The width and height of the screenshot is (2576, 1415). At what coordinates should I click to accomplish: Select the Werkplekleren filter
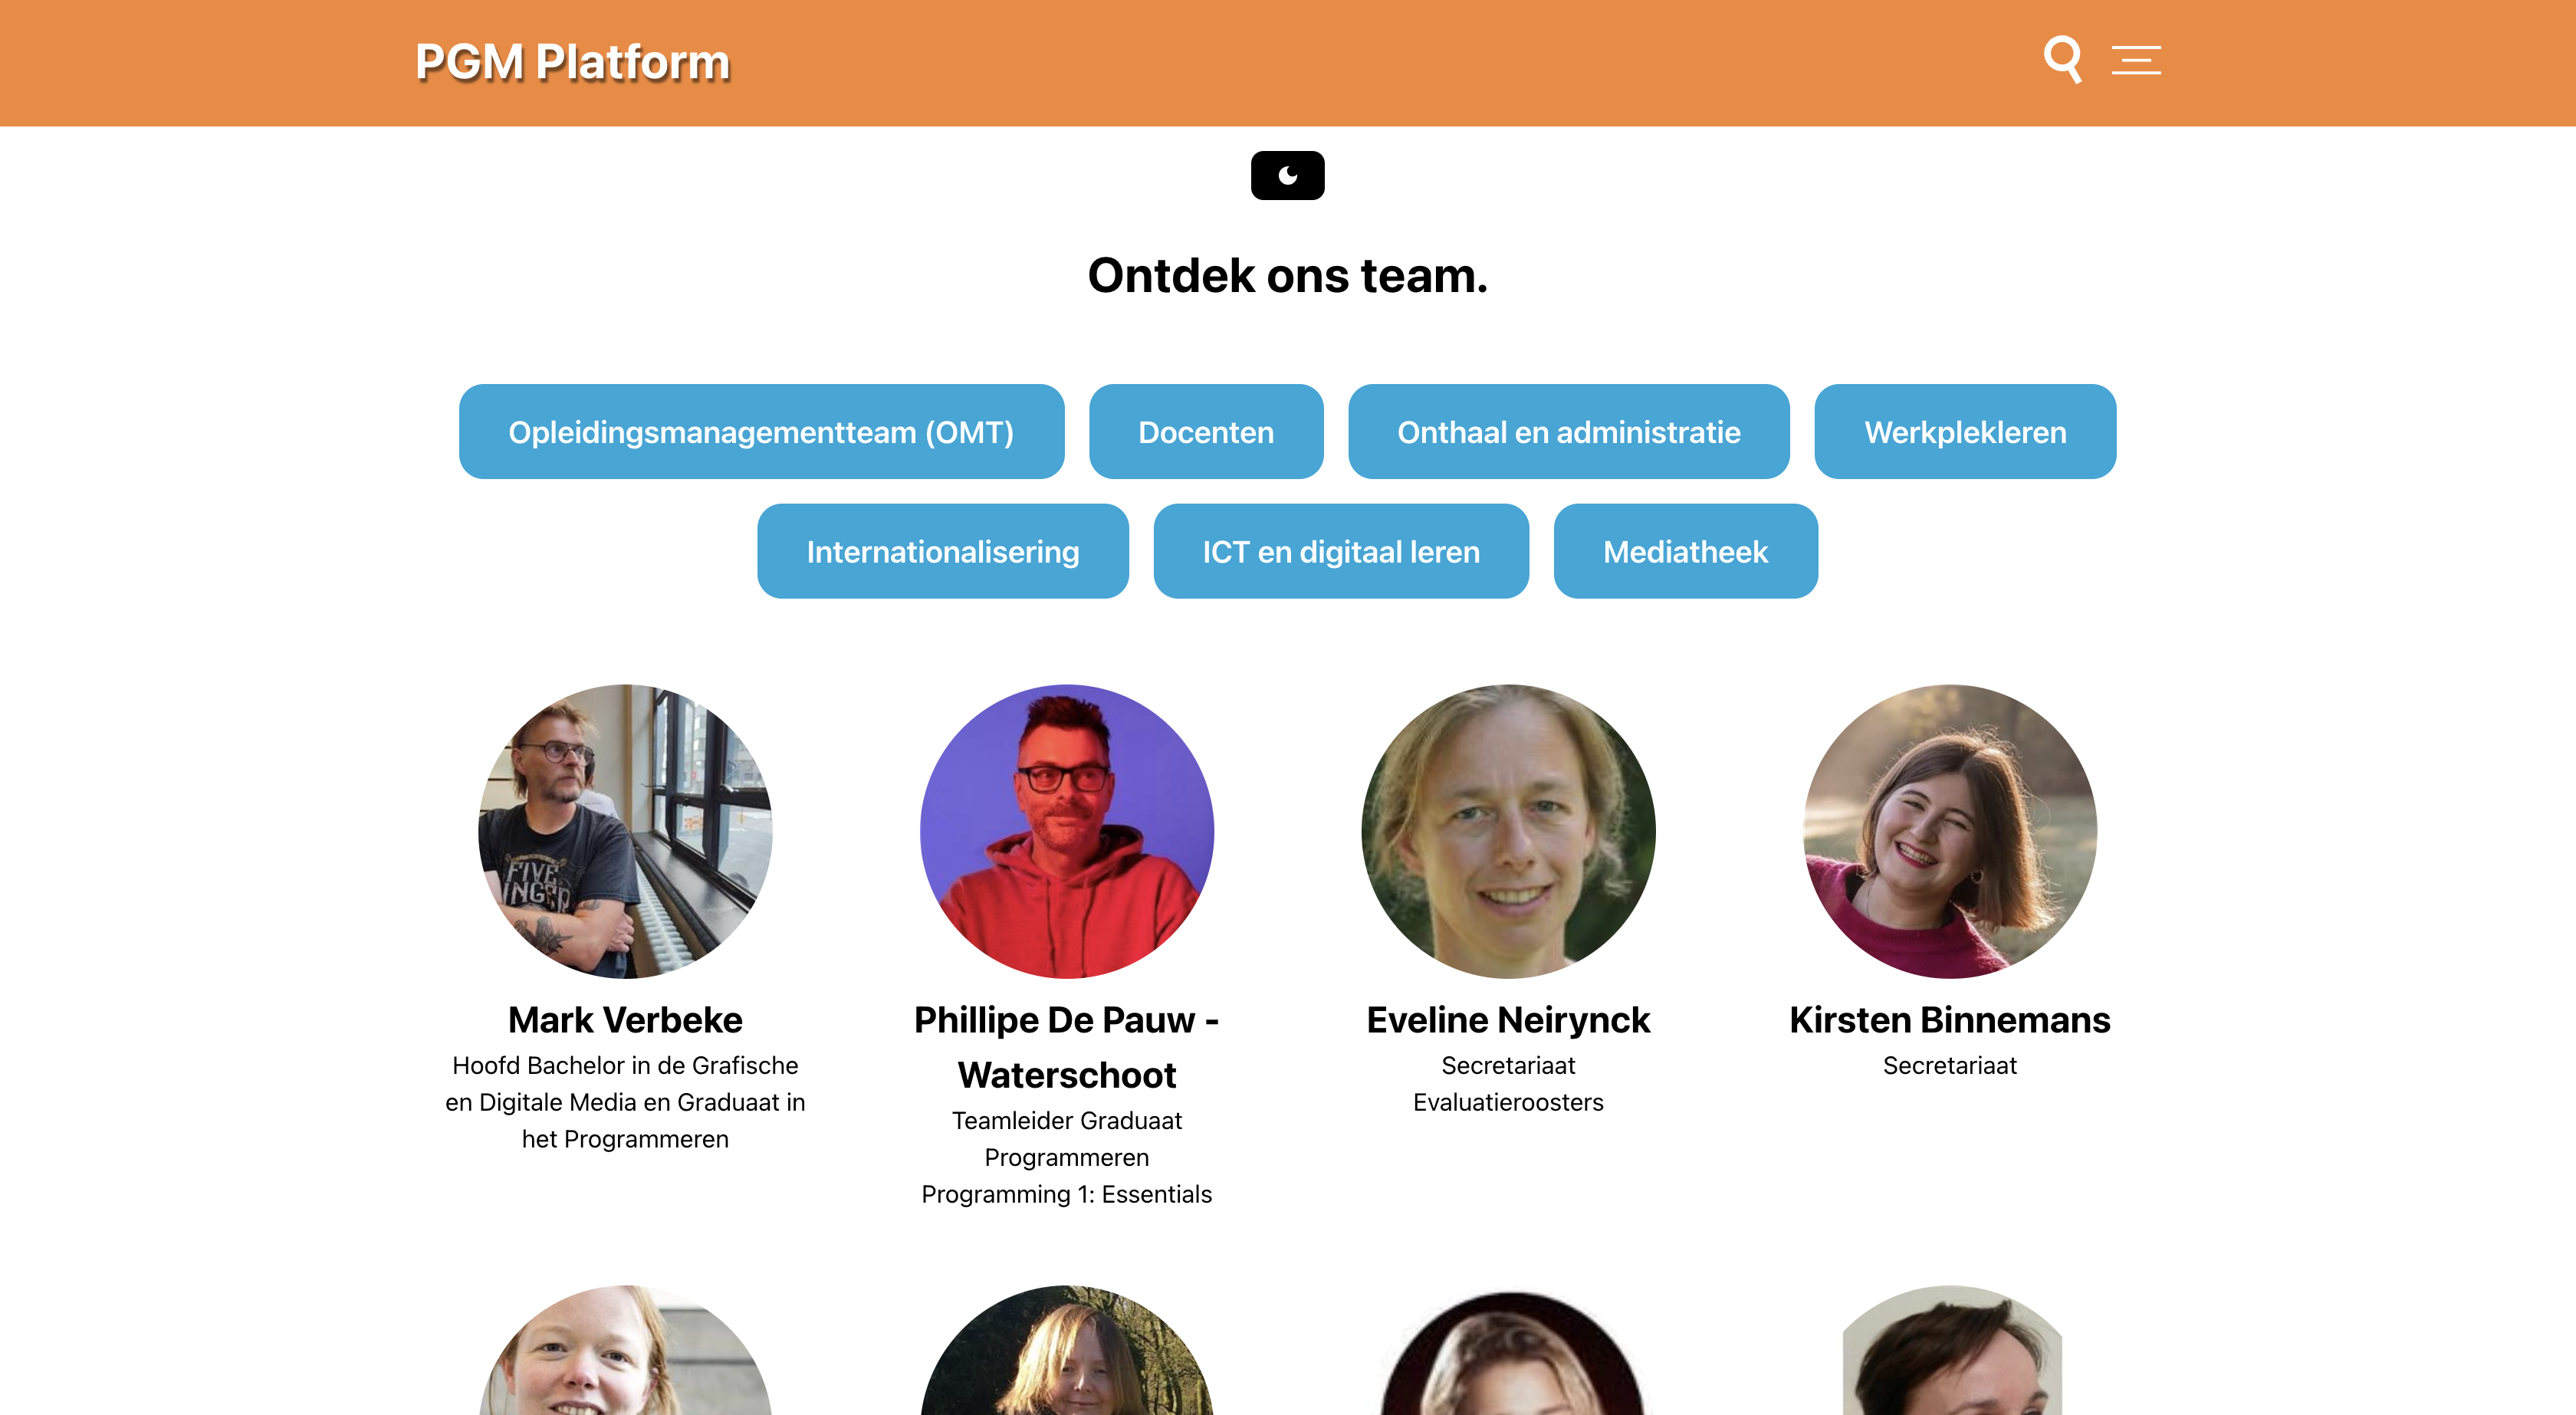(x=1965, y=432)
